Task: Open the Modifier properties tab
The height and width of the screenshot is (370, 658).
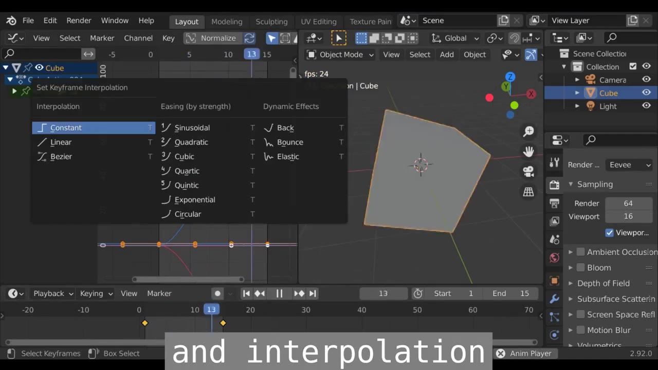Action: click(x=554, y=299)
